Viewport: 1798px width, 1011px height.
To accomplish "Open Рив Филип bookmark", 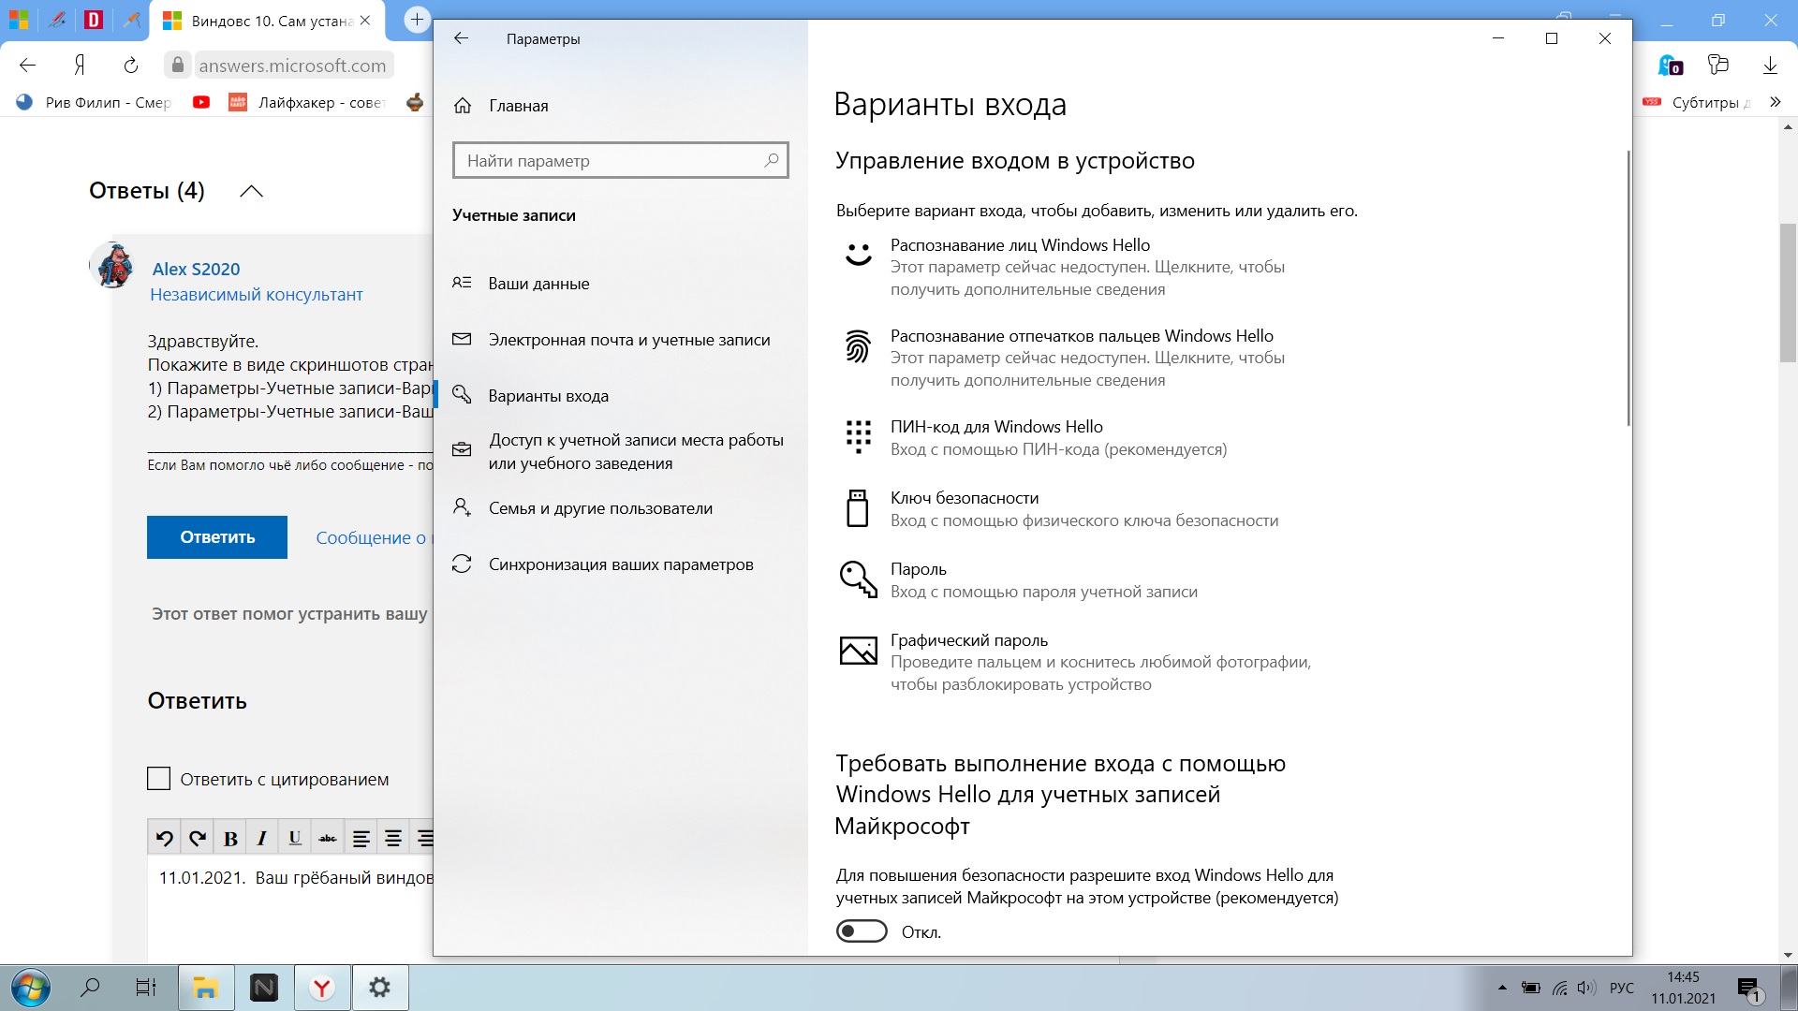I will [x=94, y=102].
